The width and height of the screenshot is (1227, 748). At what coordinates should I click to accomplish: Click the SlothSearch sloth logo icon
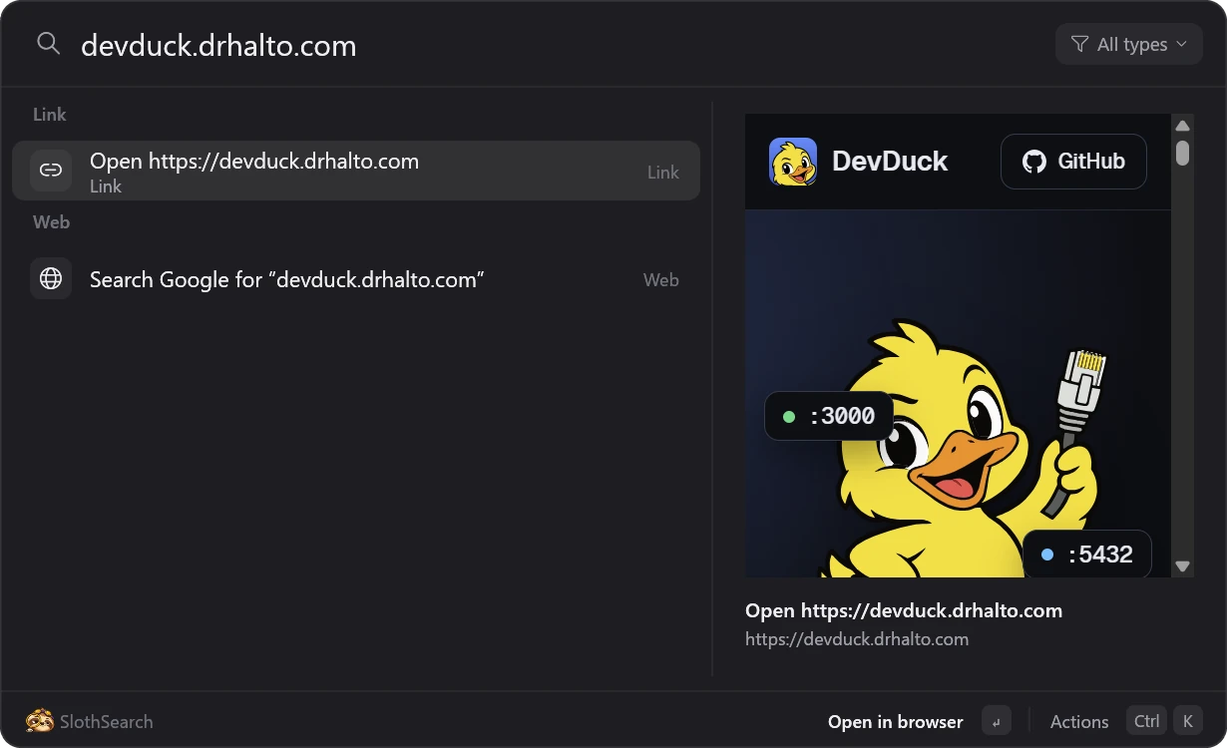click(x=40, y=721)
